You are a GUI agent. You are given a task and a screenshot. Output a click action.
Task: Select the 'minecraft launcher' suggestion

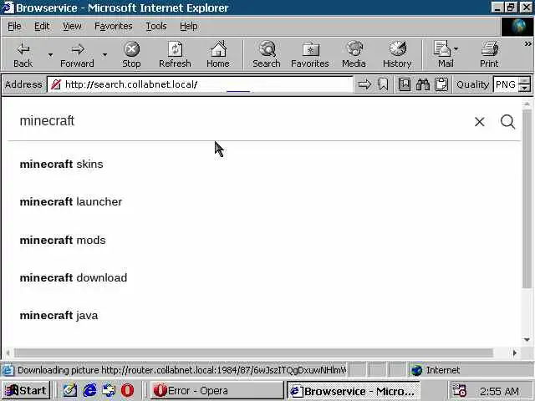(x=70, y=201)
